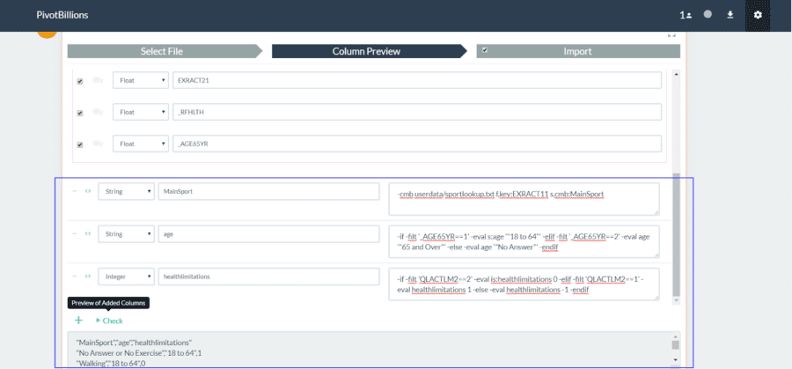Viewport: 792px width, 369px height.
Task: Open the Float type dropdown for _AGE65YR
Action: tap(141, 144)
